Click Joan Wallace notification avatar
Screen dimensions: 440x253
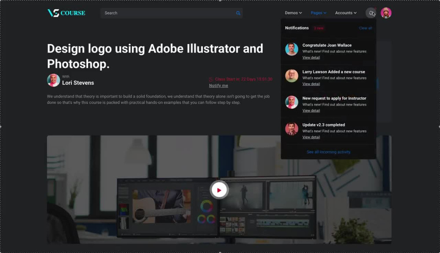point(292,49)
